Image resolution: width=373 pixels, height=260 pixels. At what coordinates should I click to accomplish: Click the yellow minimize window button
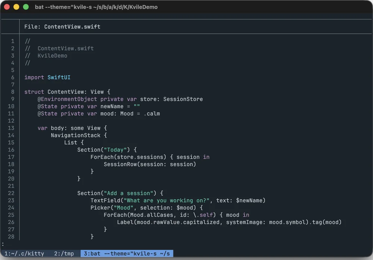[x=16, y=7]
